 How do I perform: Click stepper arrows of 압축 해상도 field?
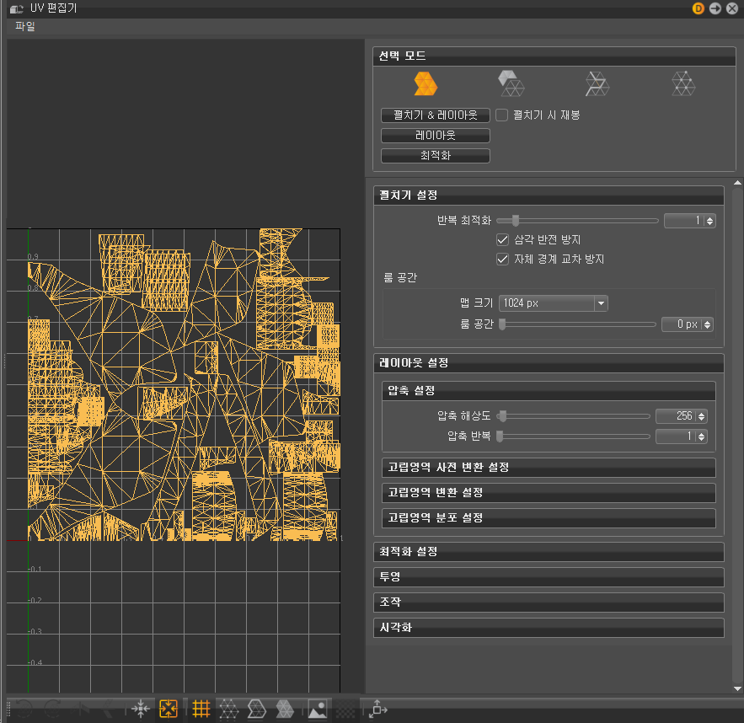[x=702, y=416]
